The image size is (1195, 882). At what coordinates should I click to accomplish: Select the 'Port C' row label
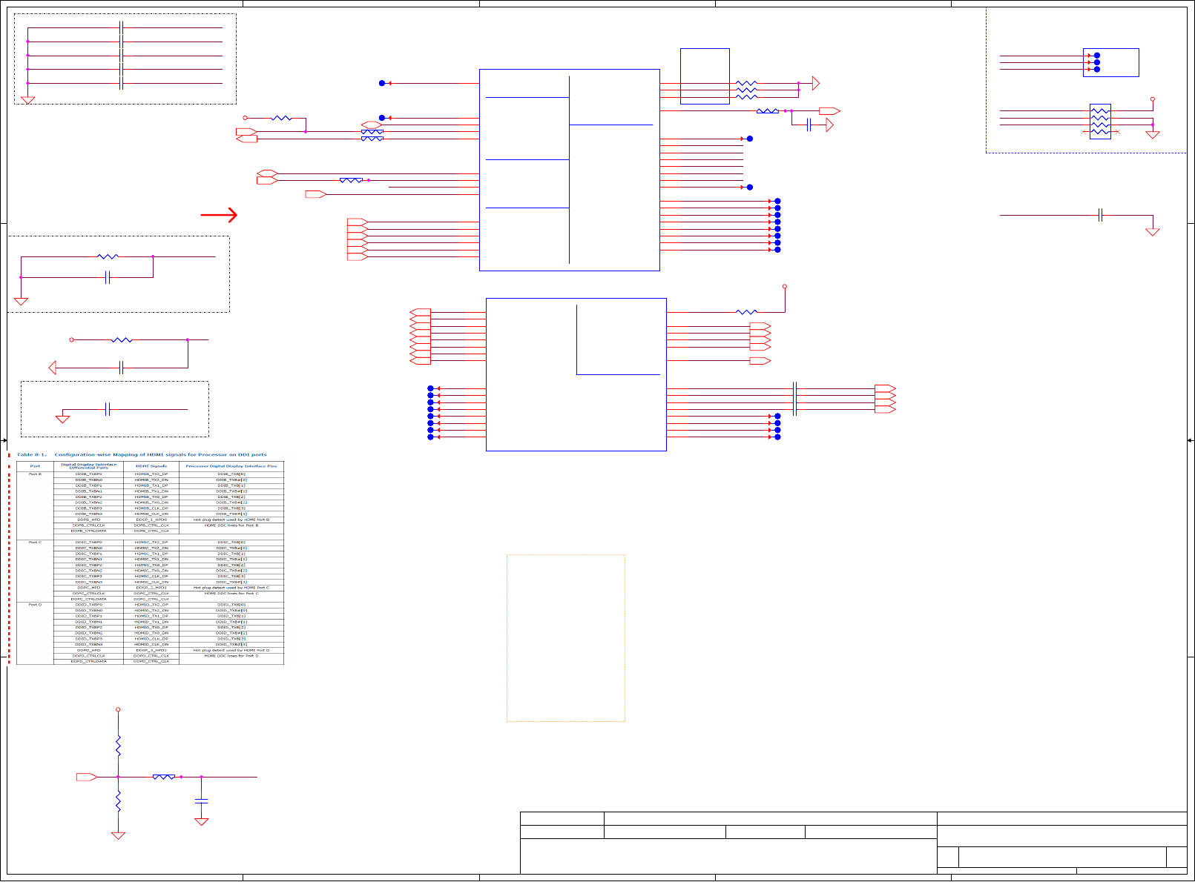(35, 543)
